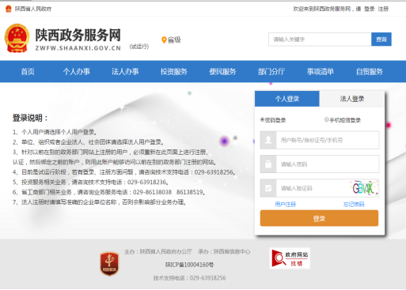
Task: Click the user avatar icon in username field
Action: pyautogui.click(x=268, y=140)
